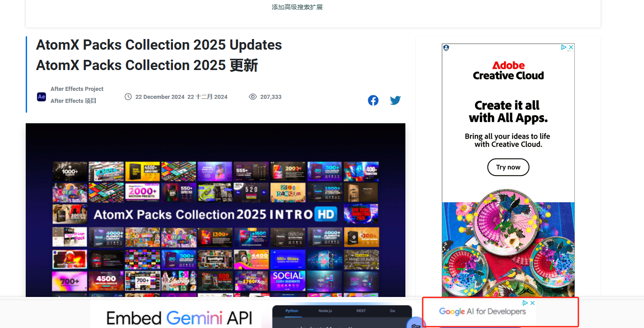Click the 'Embed Gemini API' banner headline

(179, 318)
